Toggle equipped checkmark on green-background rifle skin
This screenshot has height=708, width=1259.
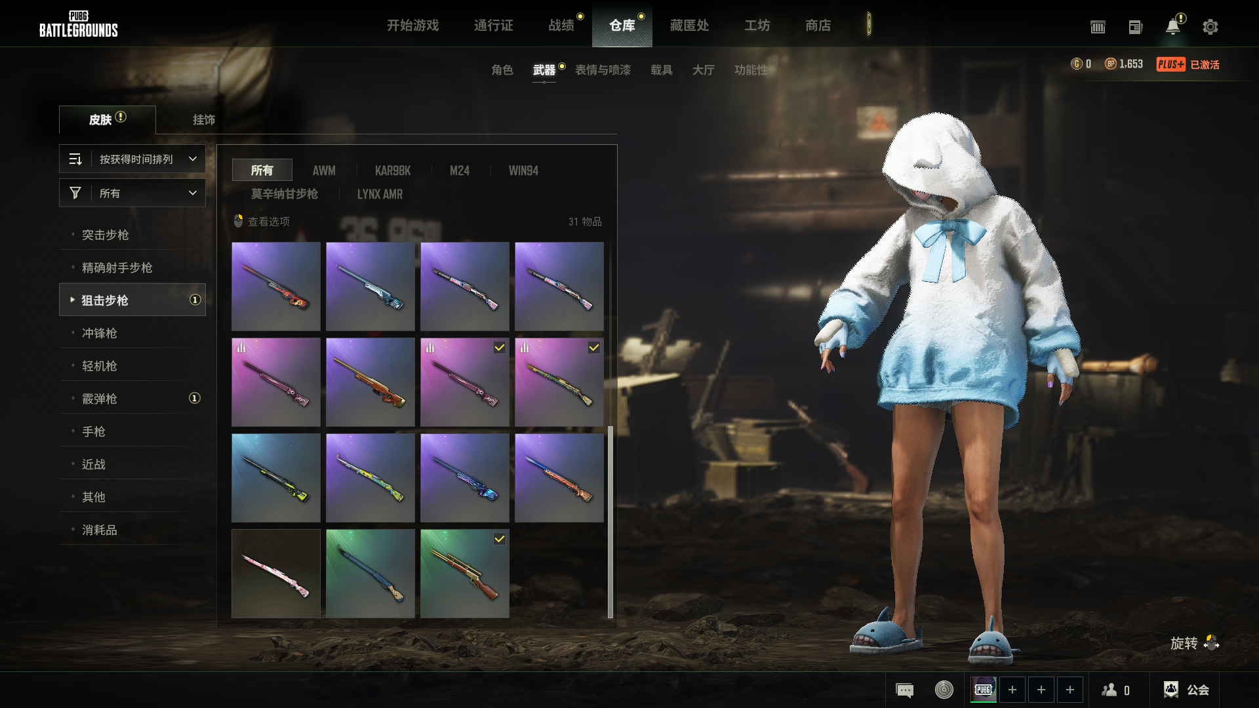click(500, 539)
